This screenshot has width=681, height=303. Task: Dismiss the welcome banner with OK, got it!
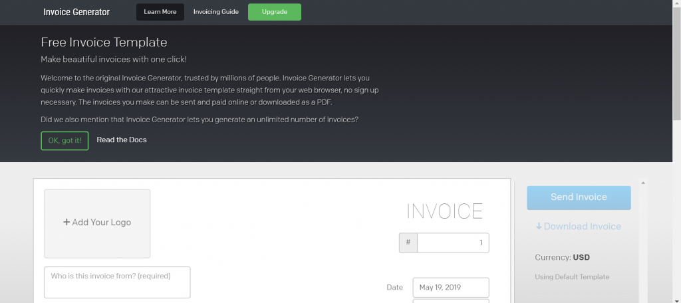point(65,140)
